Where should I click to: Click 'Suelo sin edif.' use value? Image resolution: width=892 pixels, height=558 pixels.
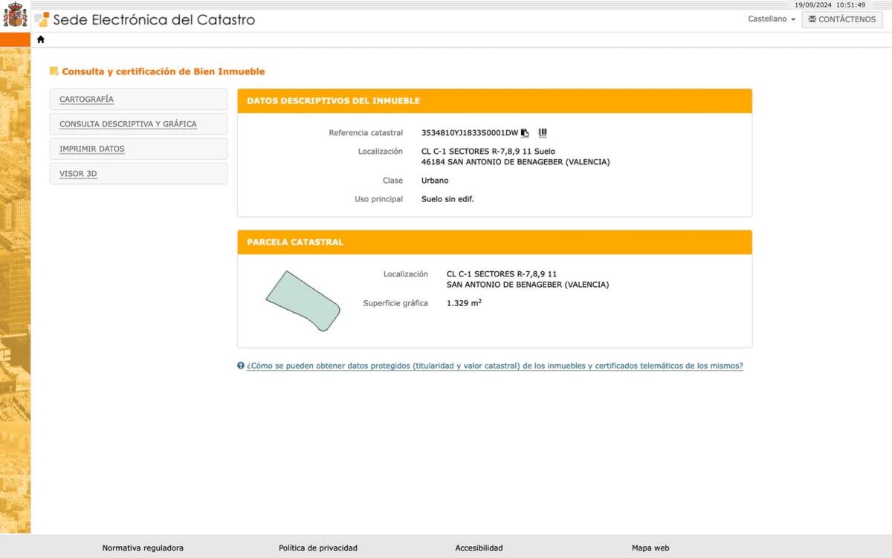tap(447, 199)
